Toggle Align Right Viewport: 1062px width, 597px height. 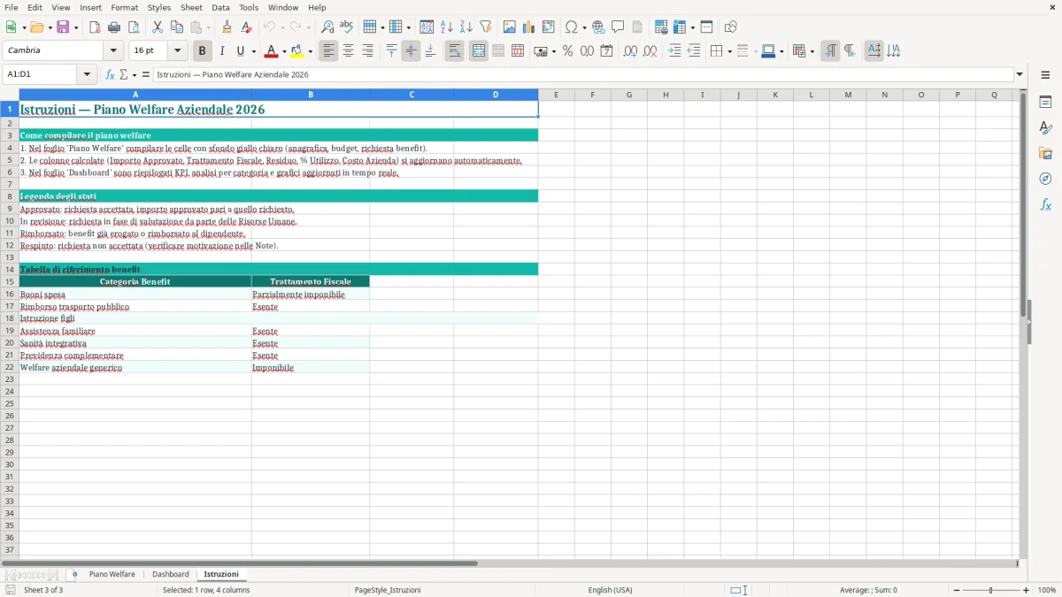[367, 51]
